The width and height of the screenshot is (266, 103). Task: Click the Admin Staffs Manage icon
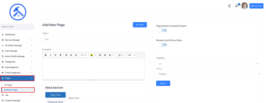(3, 56)
